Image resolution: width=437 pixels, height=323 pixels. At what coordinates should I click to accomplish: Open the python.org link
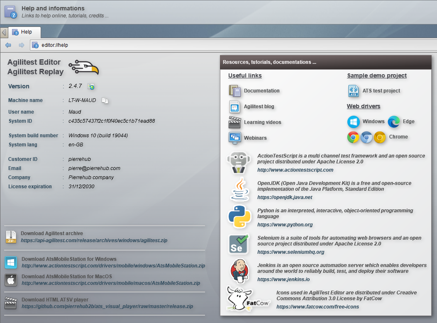pyautogui.click(x=285, y=224)
